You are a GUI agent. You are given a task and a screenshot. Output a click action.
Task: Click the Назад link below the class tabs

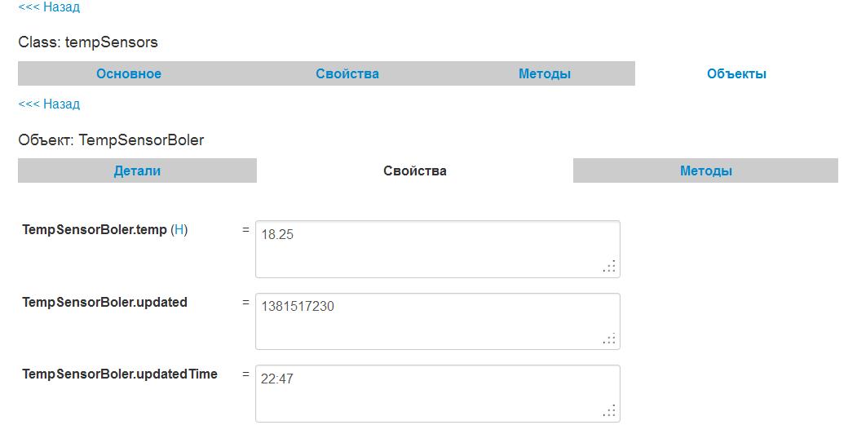(49, 104)
